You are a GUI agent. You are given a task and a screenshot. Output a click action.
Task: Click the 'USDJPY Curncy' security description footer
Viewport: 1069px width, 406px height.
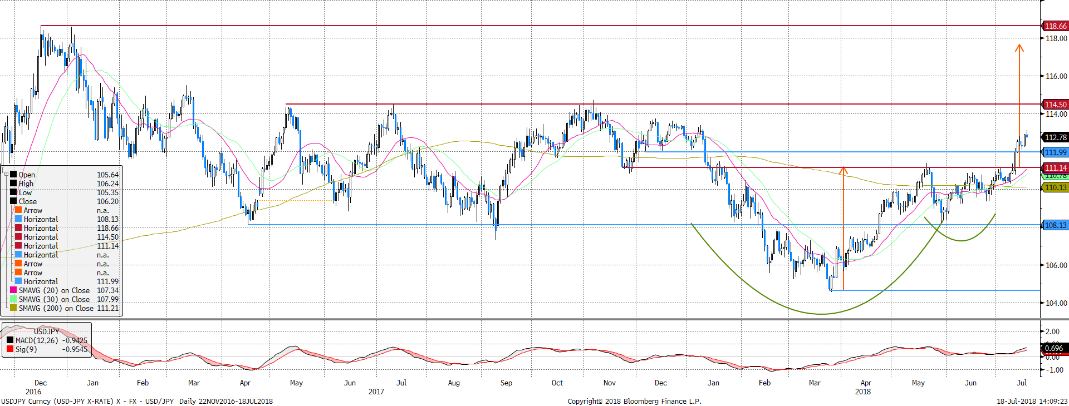[x=136, y=401]
